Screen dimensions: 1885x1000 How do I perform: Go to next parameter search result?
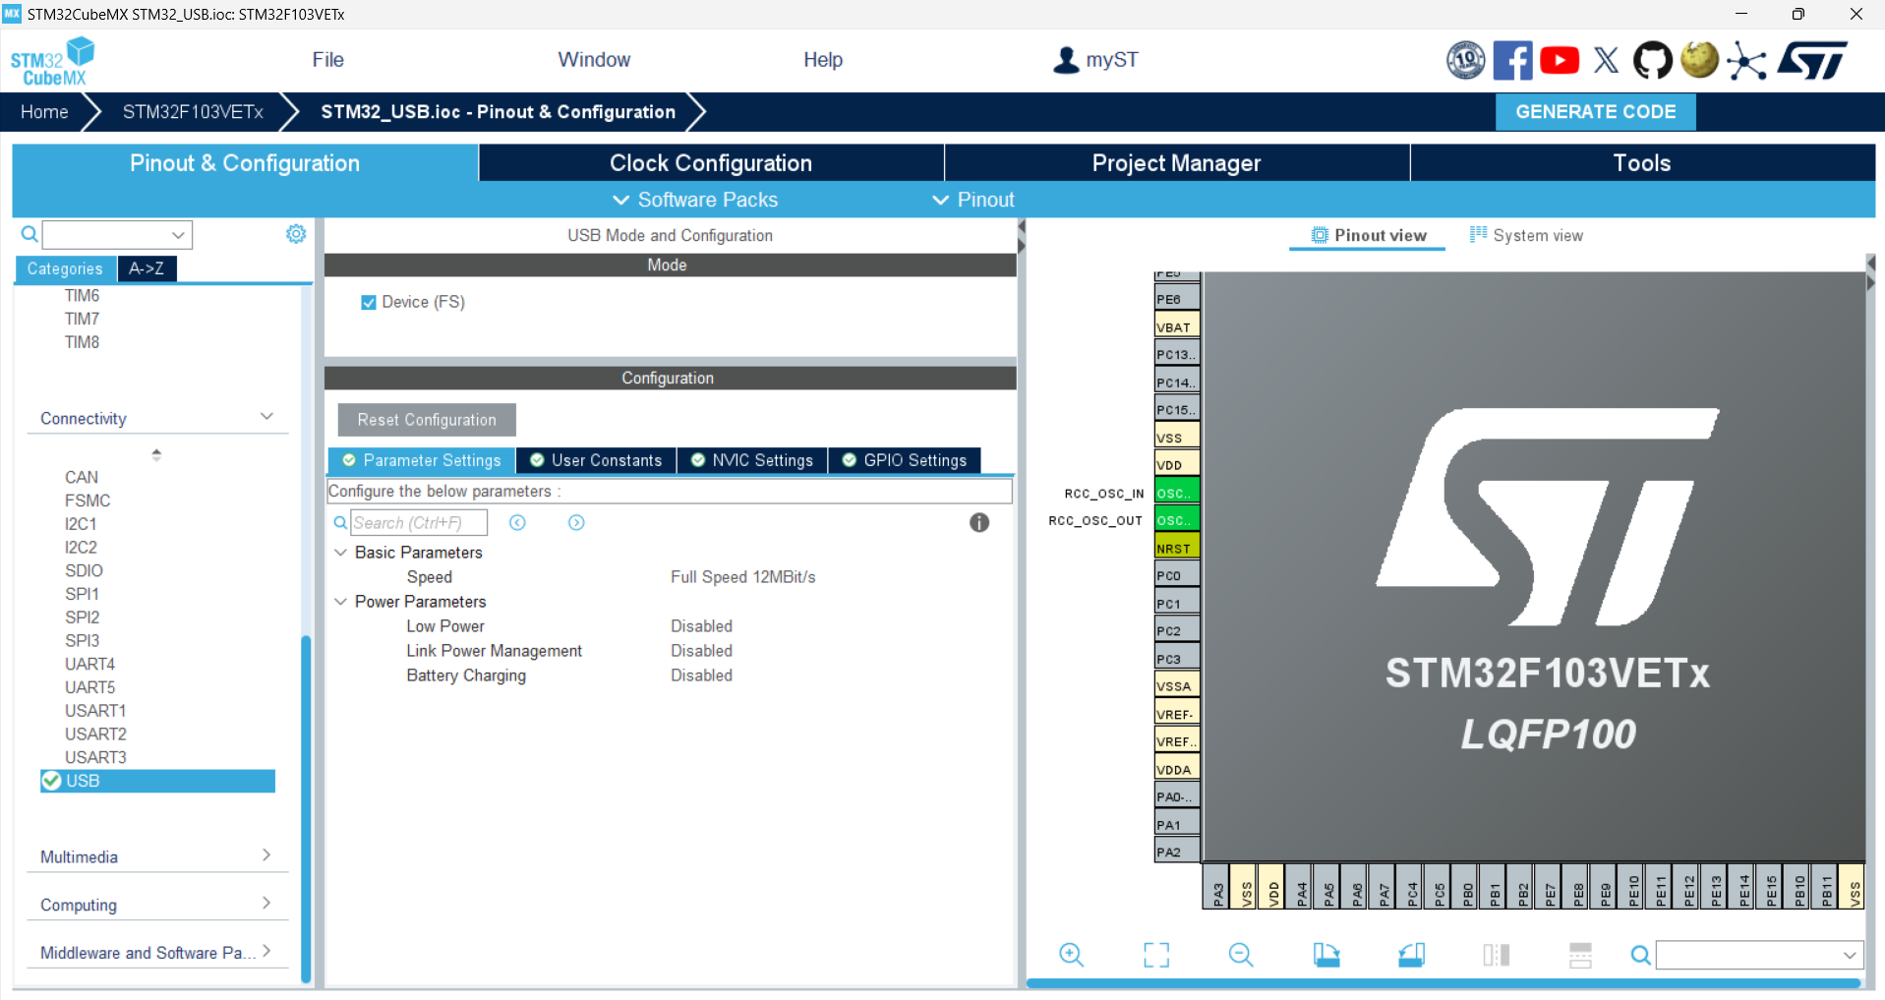pyautogui.click(x=576, y=523)
